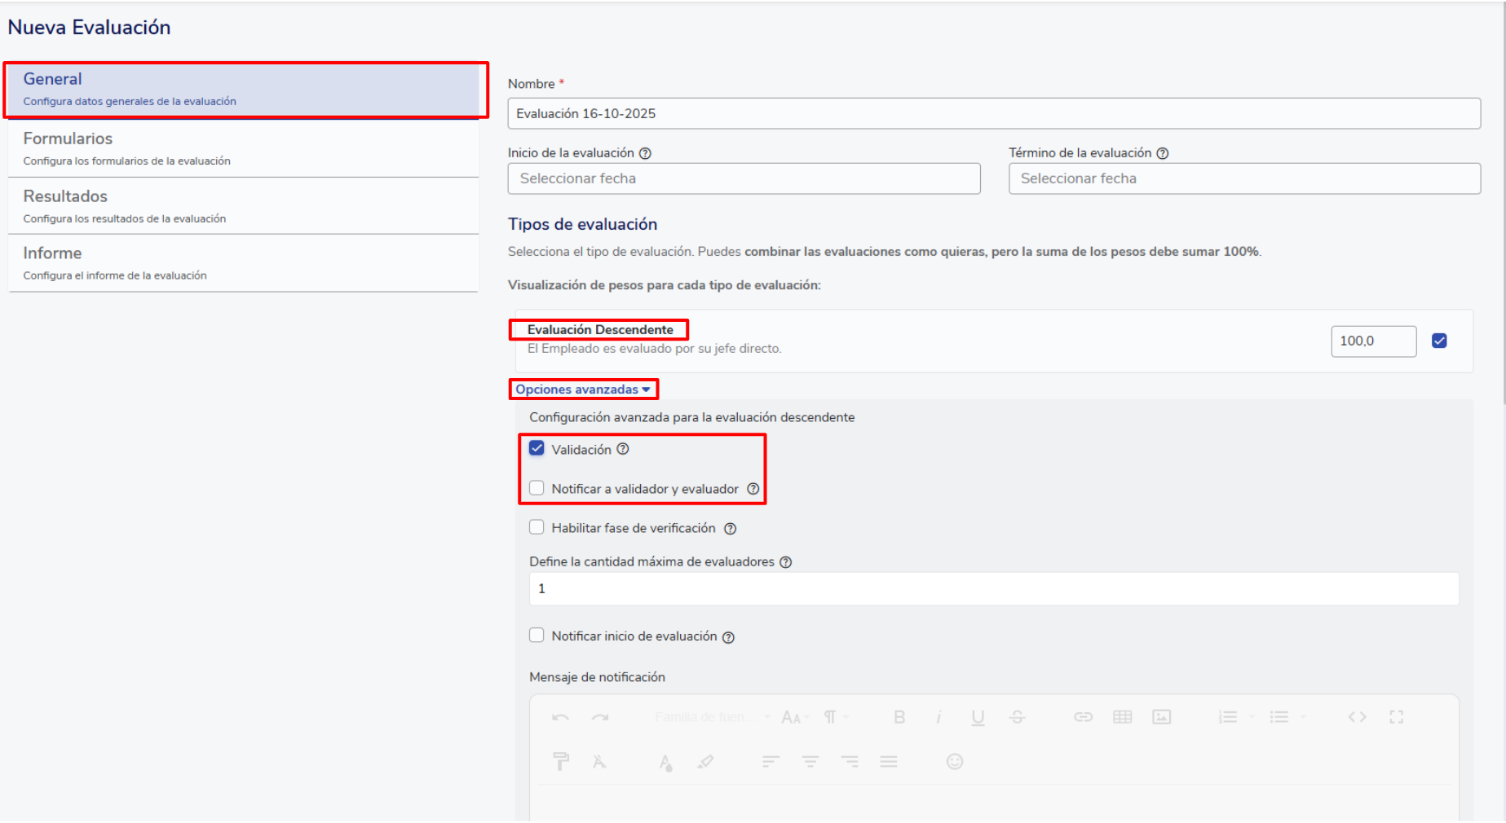Click the underline formatting icon

click(978, 717)
